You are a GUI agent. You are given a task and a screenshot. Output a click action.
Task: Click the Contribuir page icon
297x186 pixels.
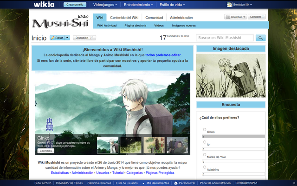228,17
